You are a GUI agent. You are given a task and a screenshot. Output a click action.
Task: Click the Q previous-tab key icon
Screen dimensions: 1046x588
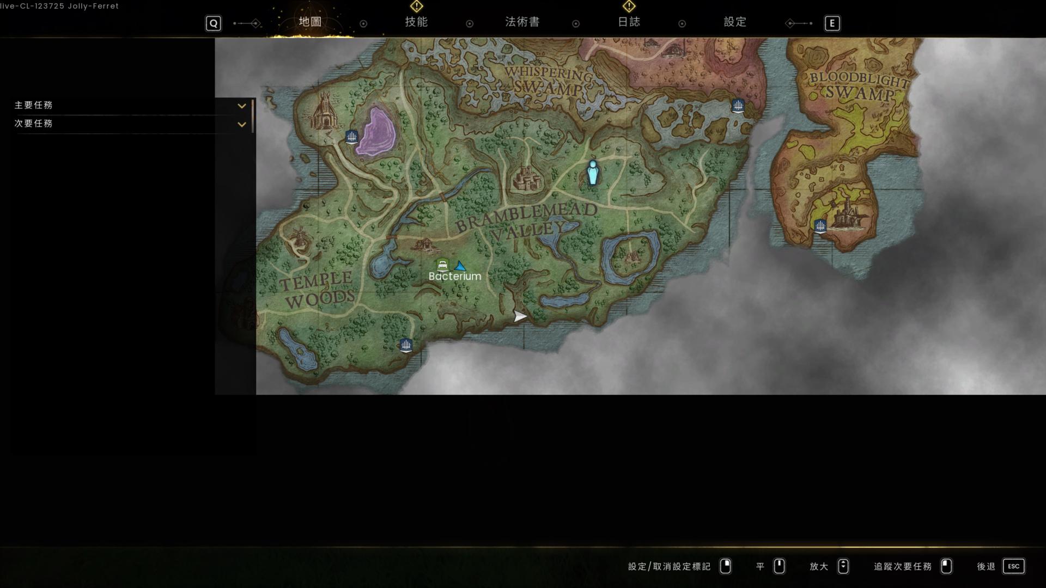(214, 23)
